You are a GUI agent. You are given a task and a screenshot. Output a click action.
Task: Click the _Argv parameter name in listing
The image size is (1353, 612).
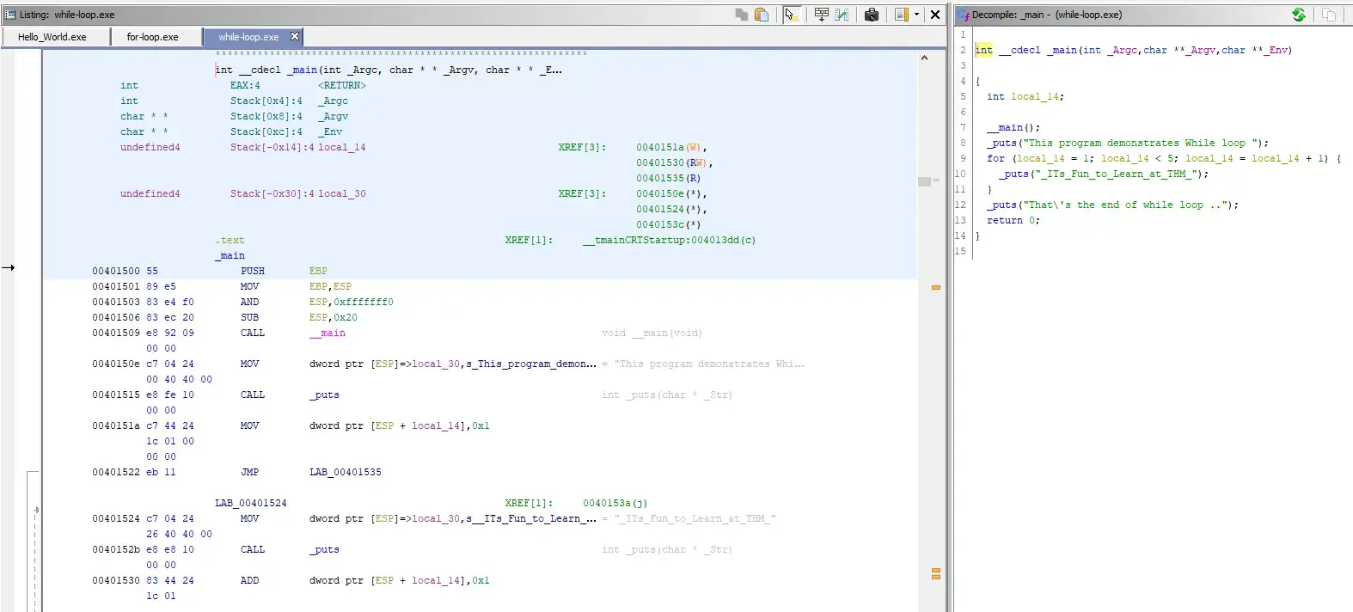(333, 116)
